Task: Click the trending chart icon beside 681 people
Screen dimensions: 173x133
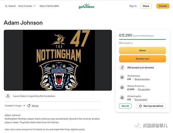Action: [122, 67]
